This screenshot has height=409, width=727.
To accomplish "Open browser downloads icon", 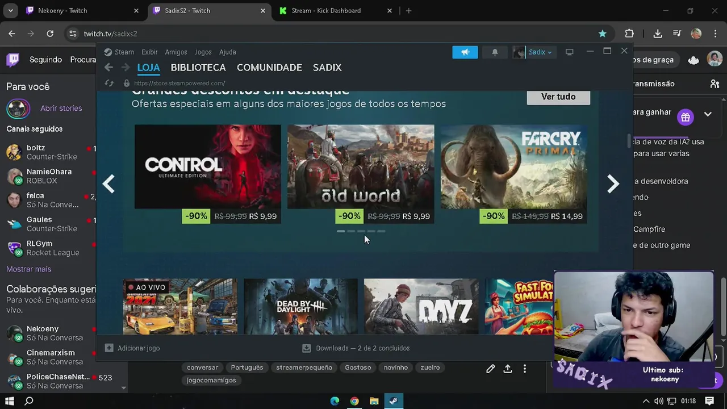I will [x=658, y=34].
